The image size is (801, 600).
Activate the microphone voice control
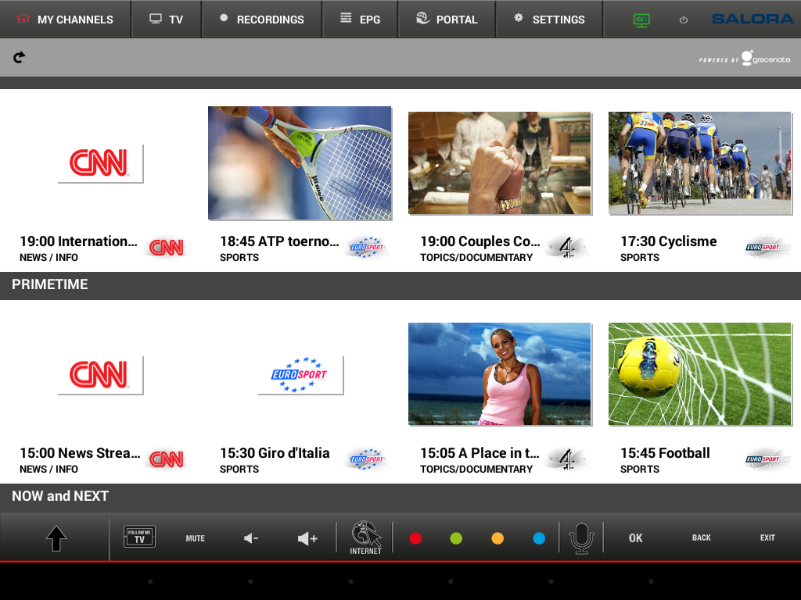(581, 538)
